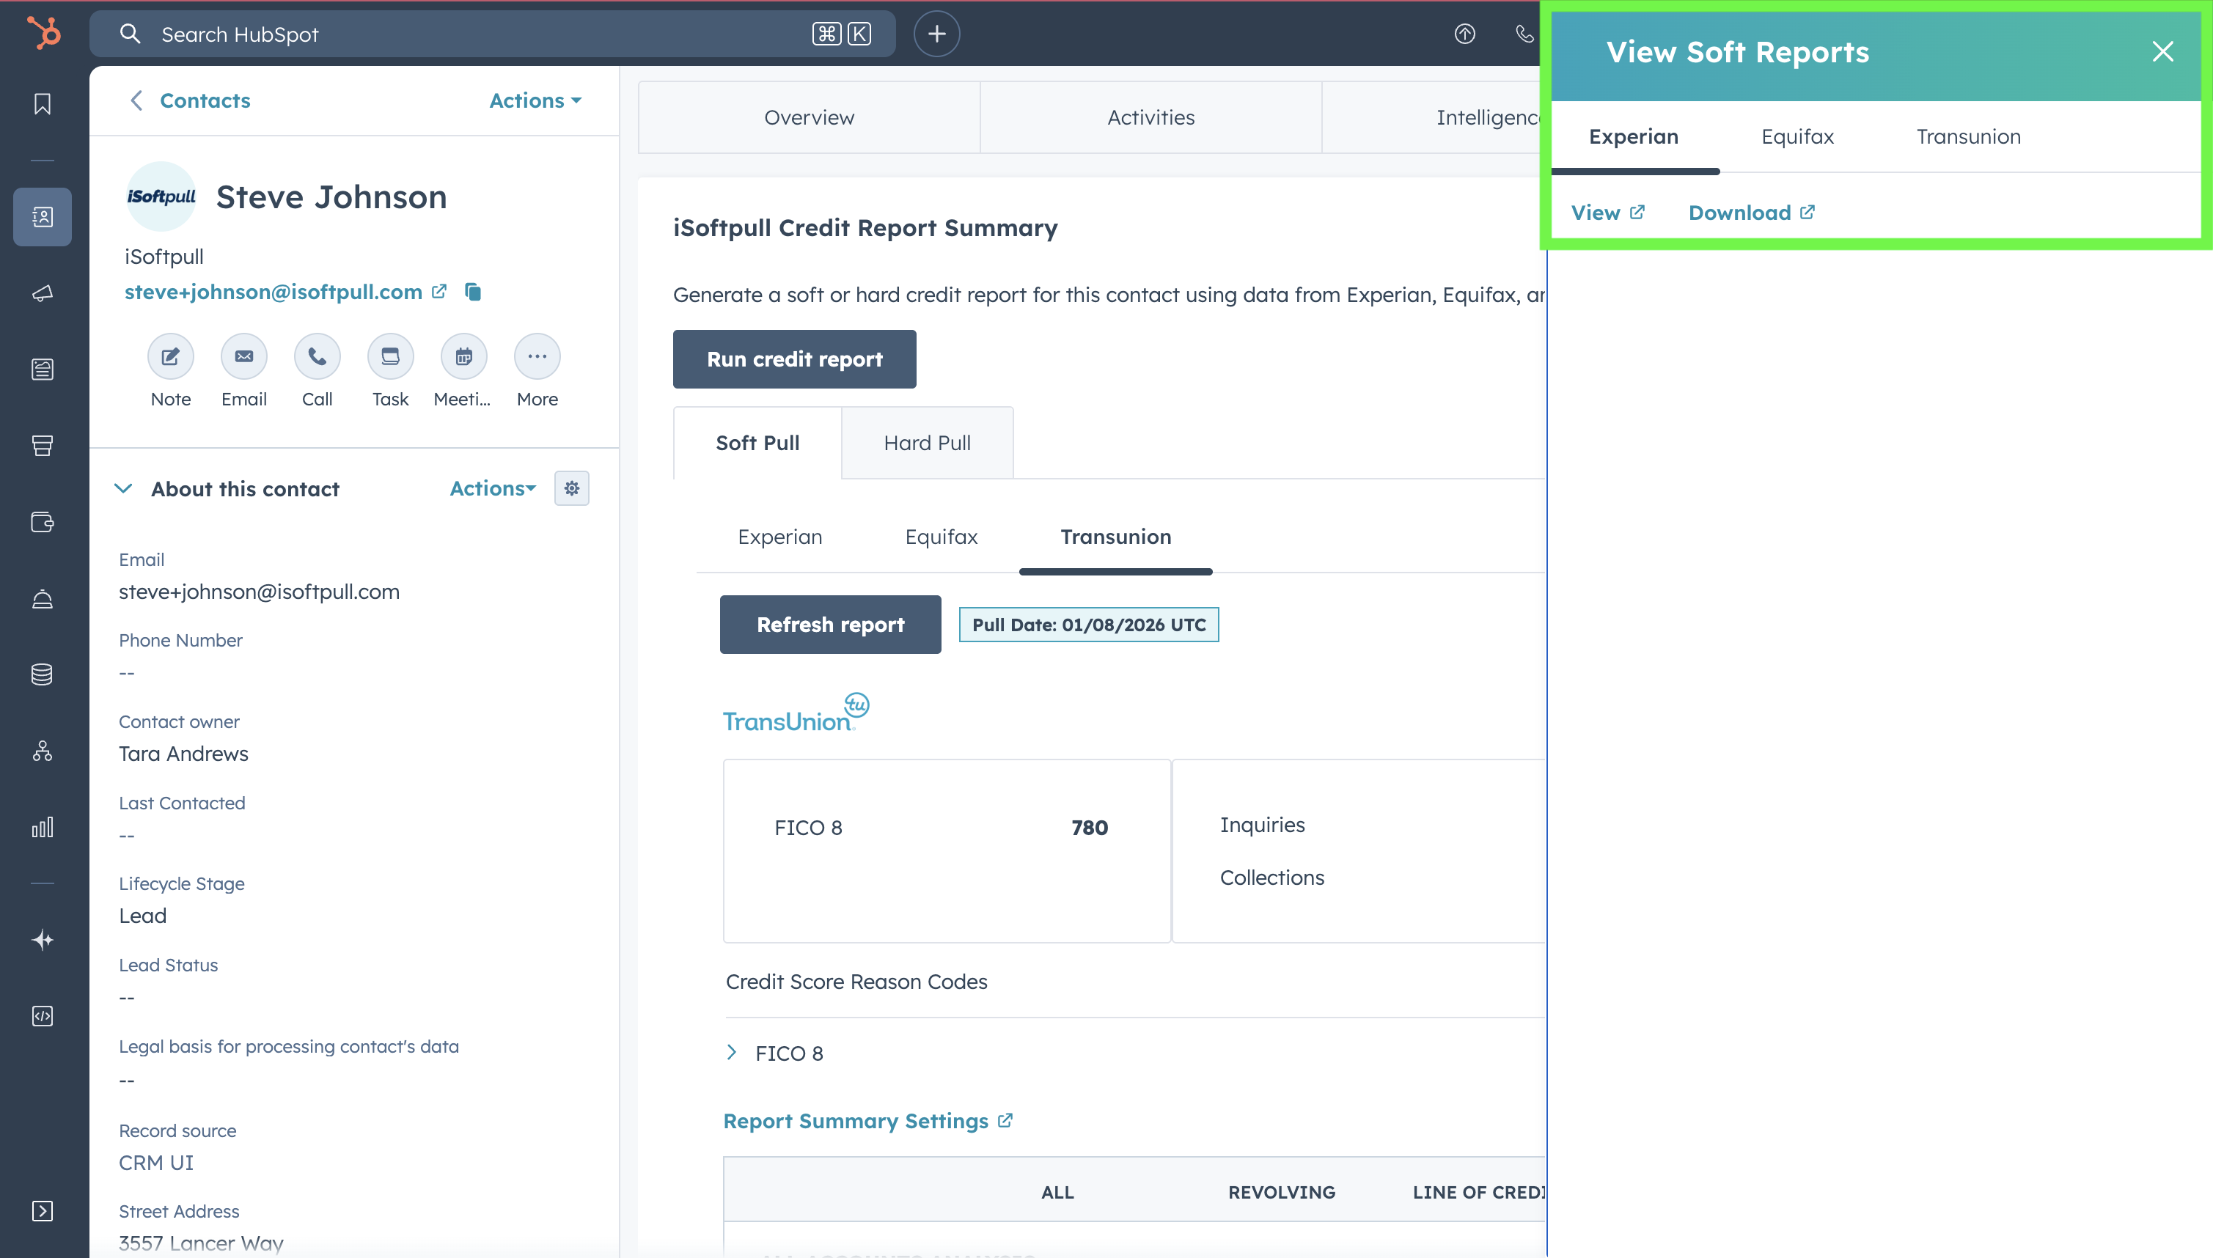This screenshot has height=1258, width=2213.
Task: Click the plus create button in top bar
Action: pyautogui.click(x=936, y=34)
